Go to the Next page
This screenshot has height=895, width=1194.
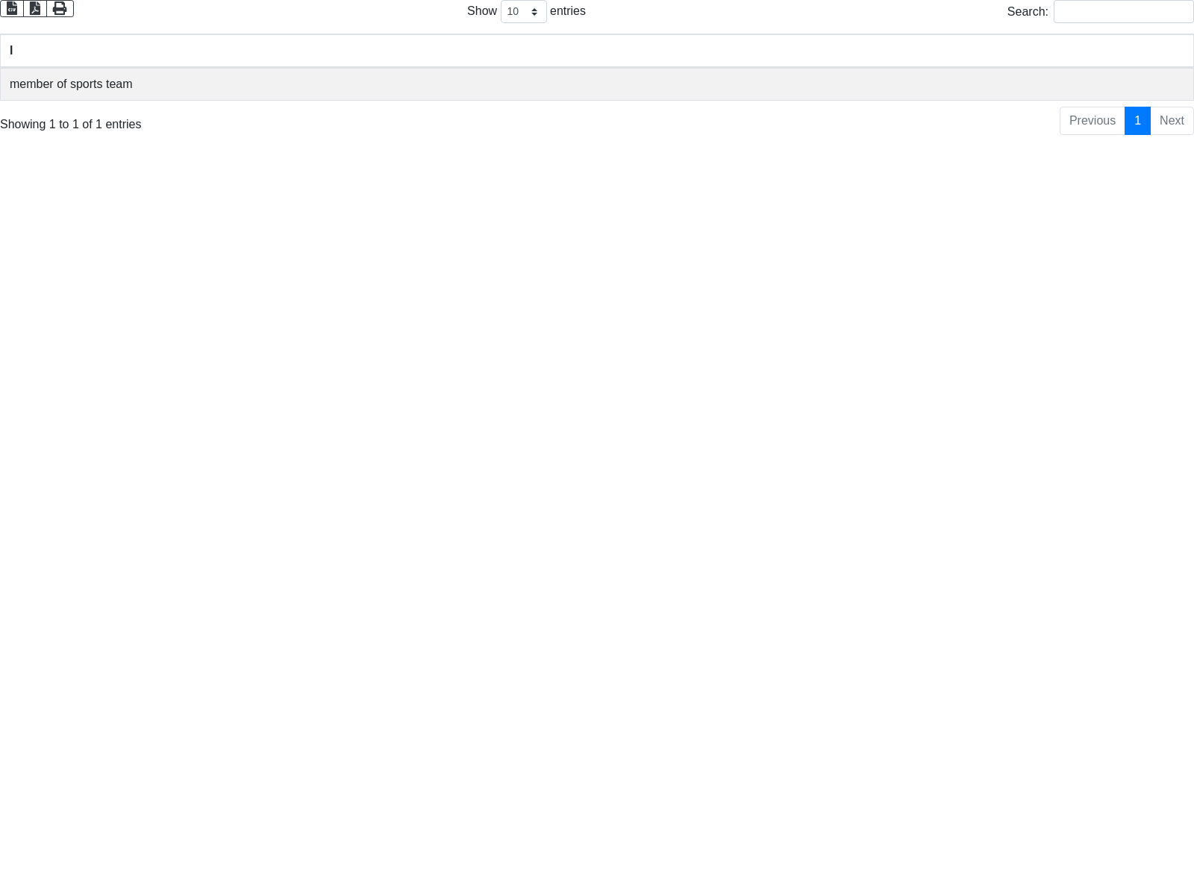click(1172, 121)
